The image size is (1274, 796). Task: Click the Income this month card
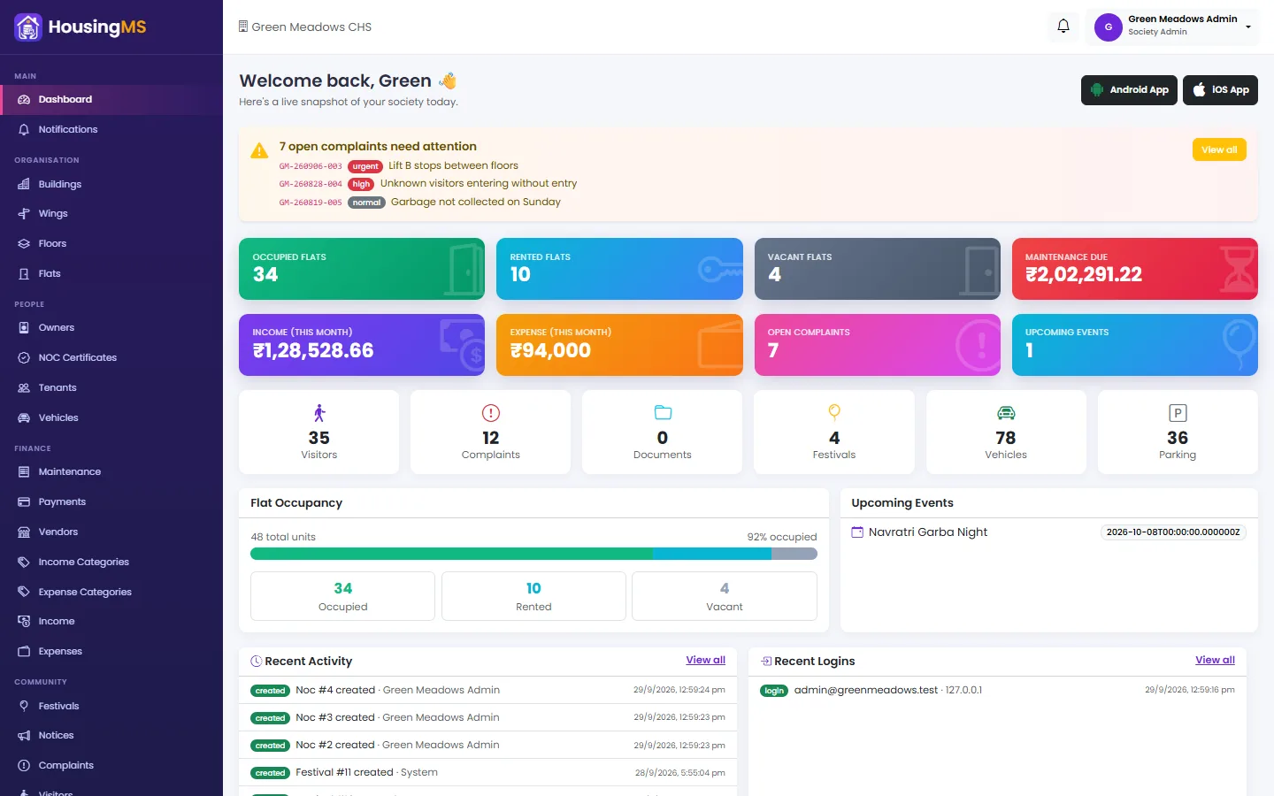362,345
